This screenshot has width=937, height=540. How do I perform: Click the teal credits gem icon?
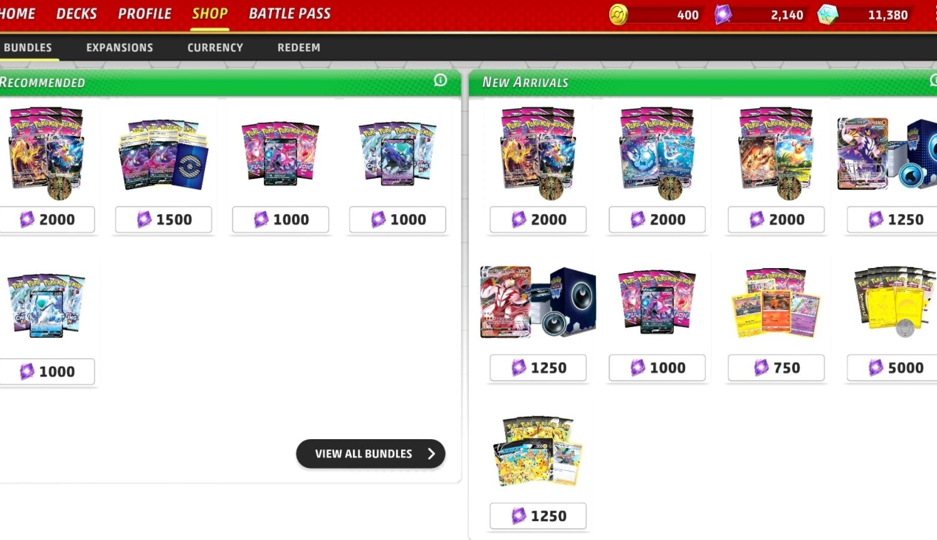pos(827,14)
